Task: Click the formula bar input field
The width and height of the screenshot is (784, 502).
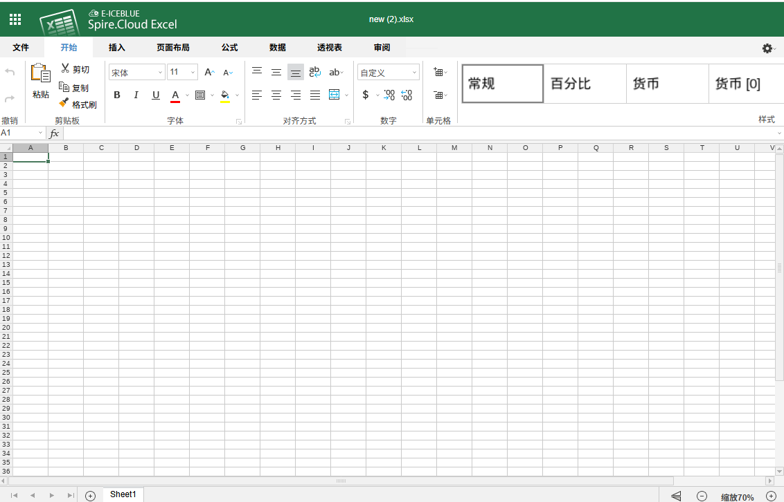Action: point(416,133)
